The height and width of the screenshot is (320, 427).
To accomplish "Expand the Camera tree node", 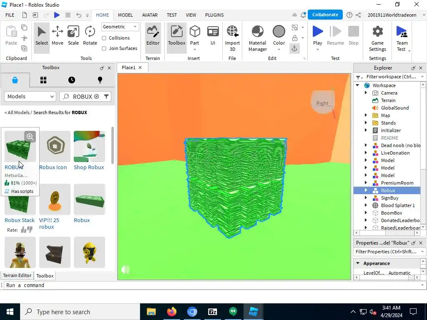I will [366, 93].
